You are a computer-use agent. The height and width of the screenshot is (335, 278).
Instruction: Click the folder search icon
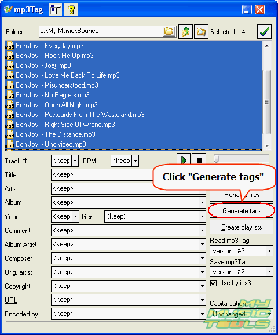(x=201, y=31)
